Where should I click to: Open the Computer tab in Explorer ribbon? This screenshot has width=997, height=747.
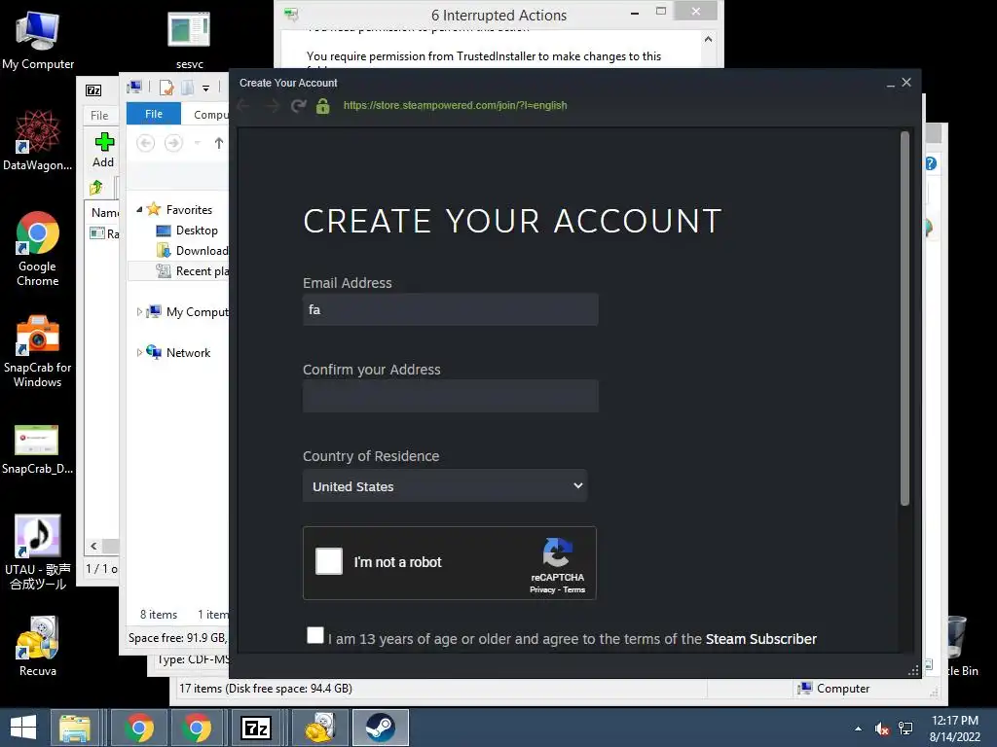210,115
